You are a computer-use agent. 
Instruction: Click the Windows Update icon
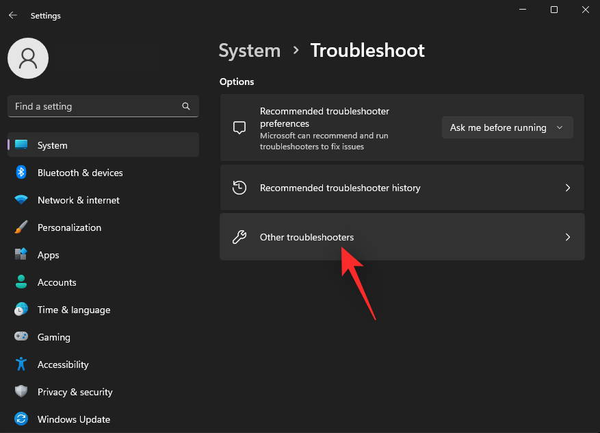(x=21, y=419)
